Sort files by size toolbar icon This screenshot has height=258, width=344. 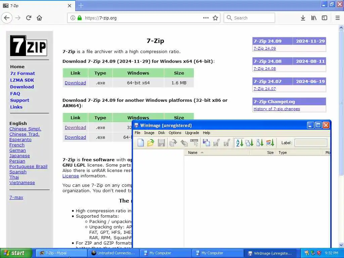tap(260, 143)
